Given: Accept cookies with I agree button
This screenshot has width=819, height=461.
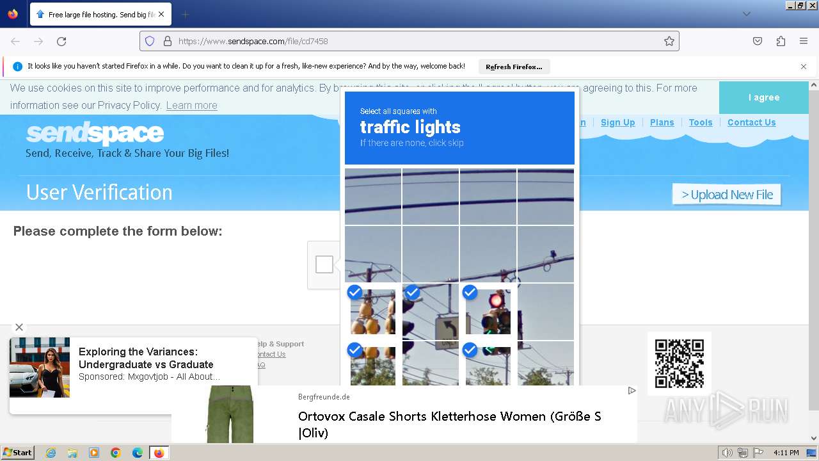Looking at the screenshot, I should point(764,97).
